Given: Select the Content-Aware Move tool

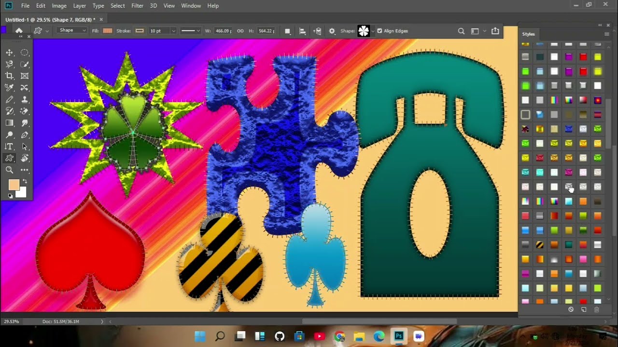Looking at the screenshot, I should pyautogui.click(x=25, y=88).
